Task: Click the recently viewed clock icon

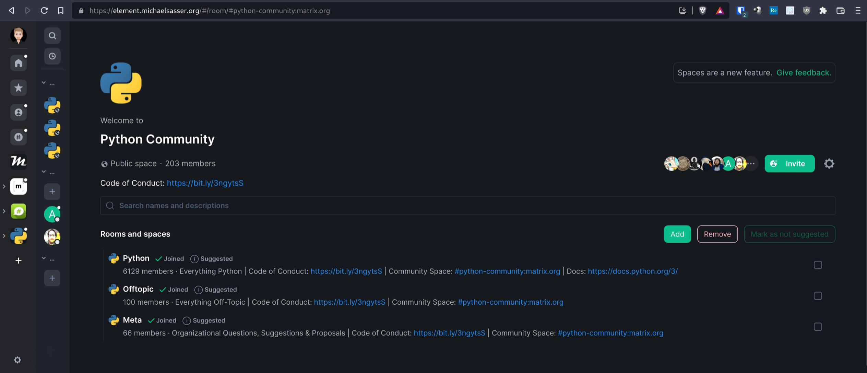Action: pyautogui.click(x=52, y=56)
